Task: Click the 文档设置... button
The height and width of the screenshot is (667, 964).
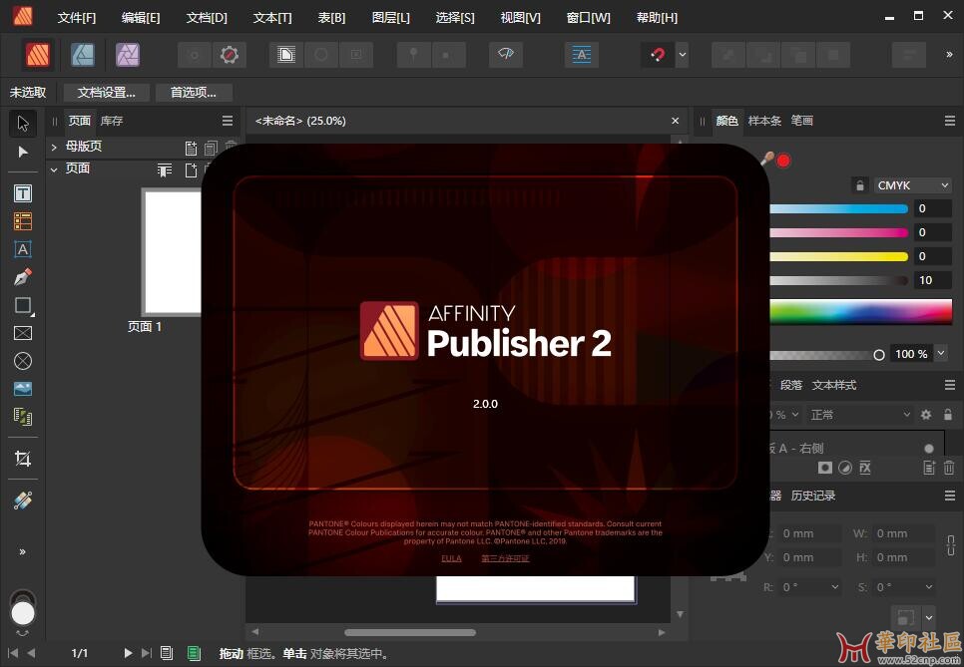Action: [107, 93]
